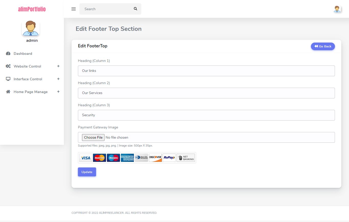Click the Home Page Manage house icon

coord(8,92)
